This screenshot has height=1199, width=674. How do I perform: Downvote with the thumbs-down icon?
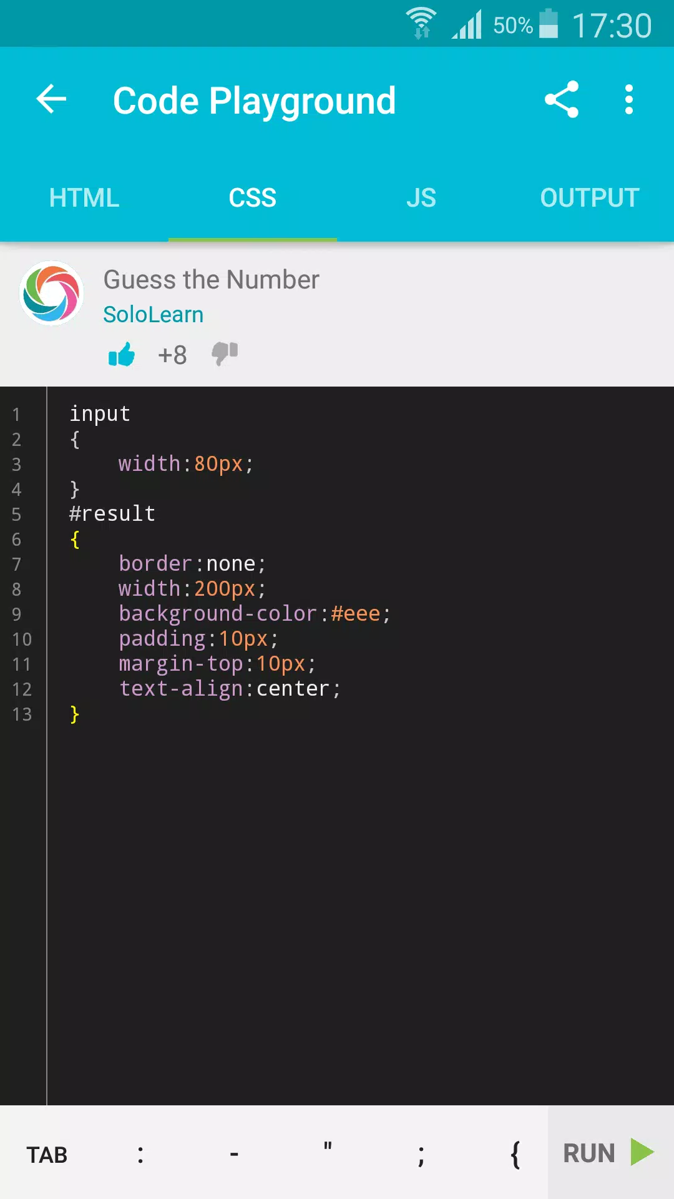tap(225, 354)
